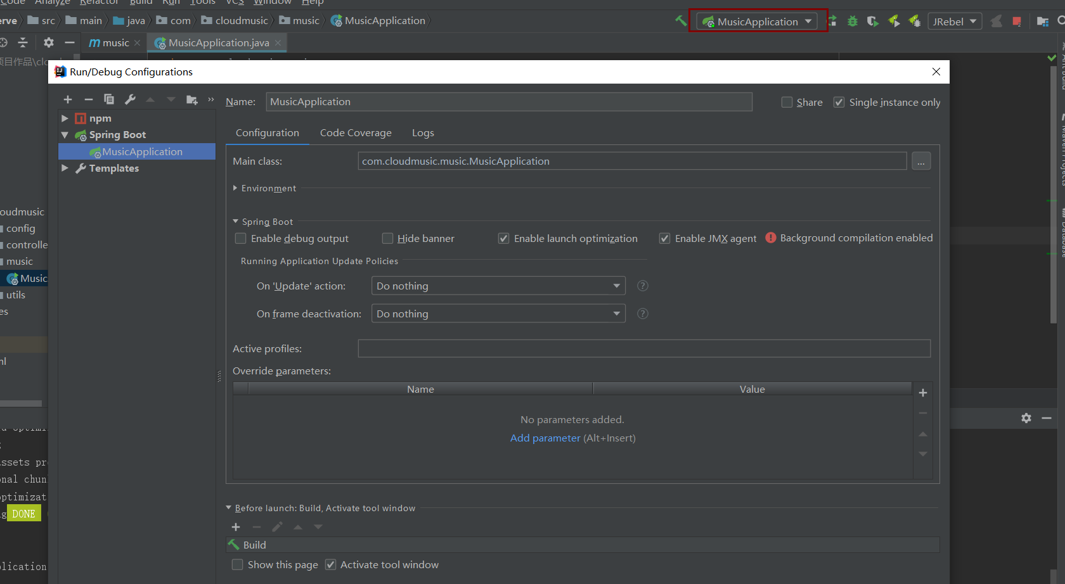This screenshot has height=584, width=1065.
Task: Close the music editor tab
Action: tap(137, 42)
